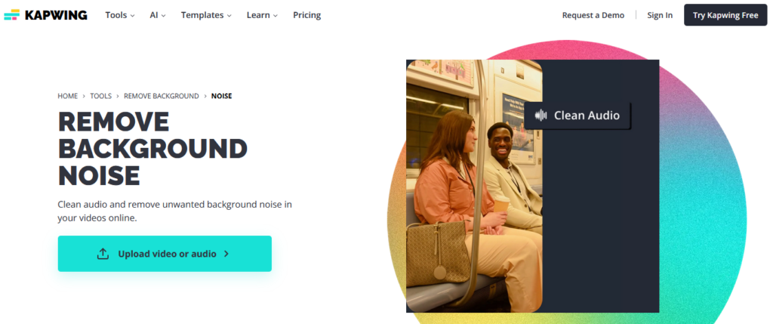773x324 pixels.
Task: Click the subway couple preview image
Action: 474,186
